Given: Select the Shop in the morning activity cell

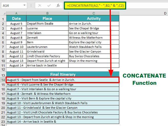Looking at the screenshot, I should click(94, 61).
